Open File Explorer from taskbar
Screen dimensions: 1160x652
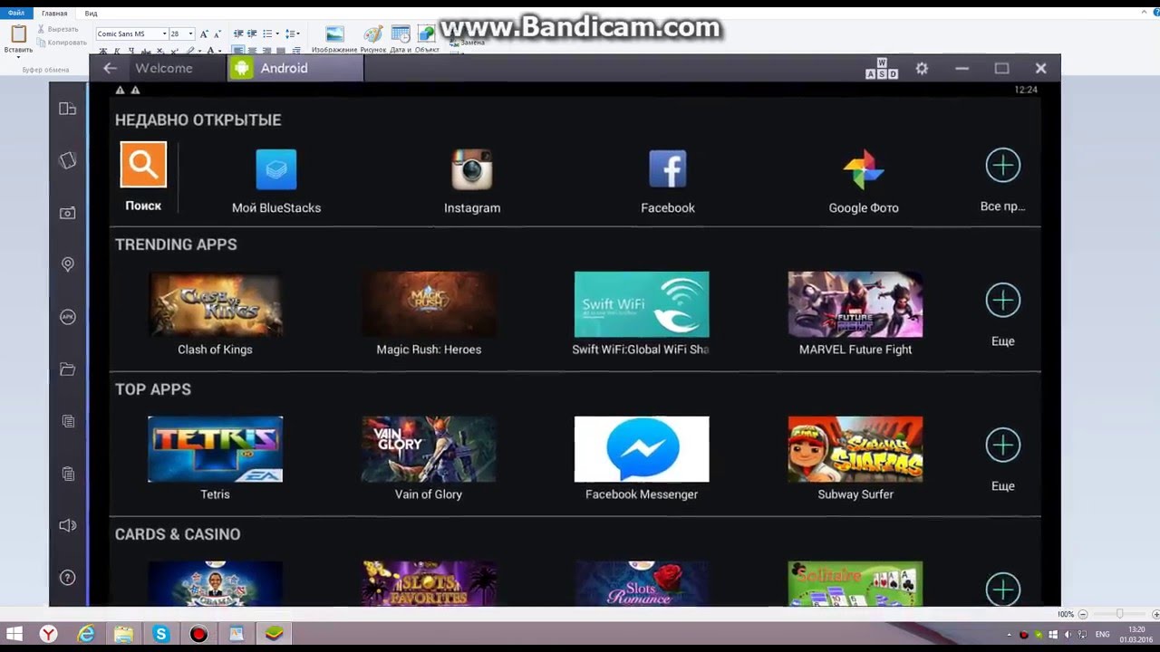[124, 634]
